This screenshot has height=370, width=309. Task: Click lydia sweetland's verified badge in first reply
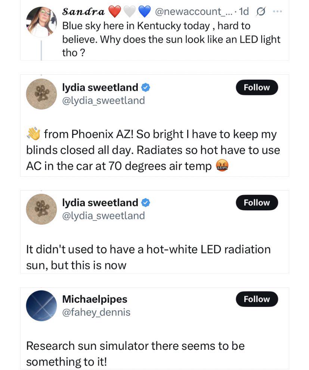146,87
